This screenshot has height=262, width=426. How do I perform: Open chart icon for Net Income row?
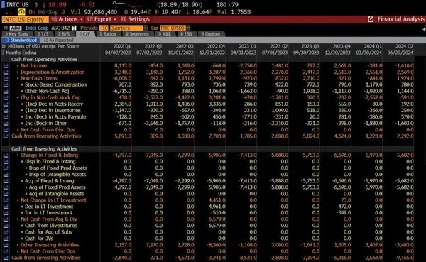tap(6, 66)
